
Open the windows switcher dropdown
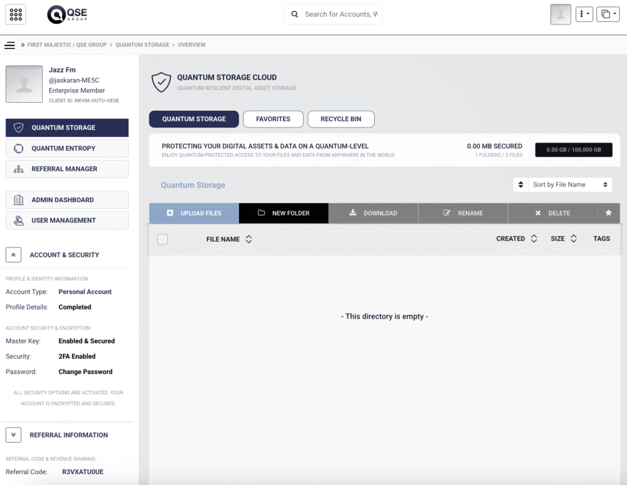608,15
